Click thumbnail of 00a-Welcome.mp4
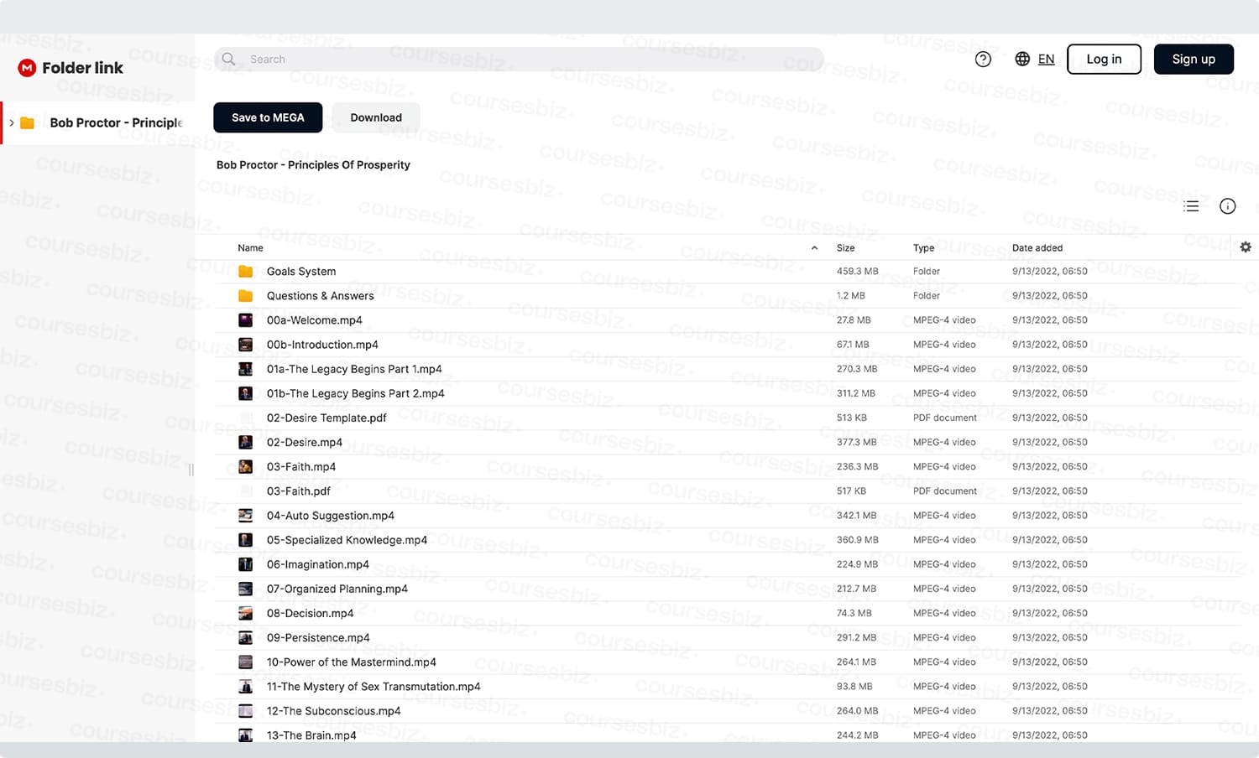 (x=245, y=320)
